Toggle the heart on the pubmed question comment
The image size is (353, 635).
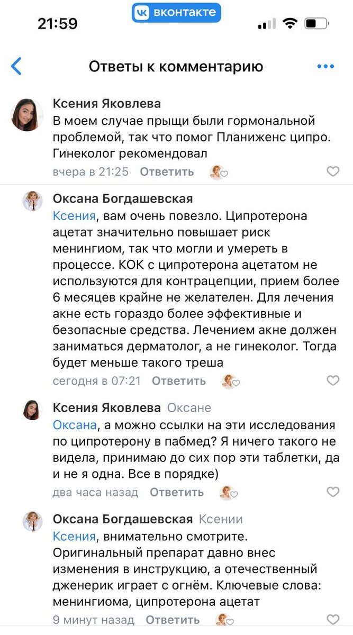click(x=333, y=492)
